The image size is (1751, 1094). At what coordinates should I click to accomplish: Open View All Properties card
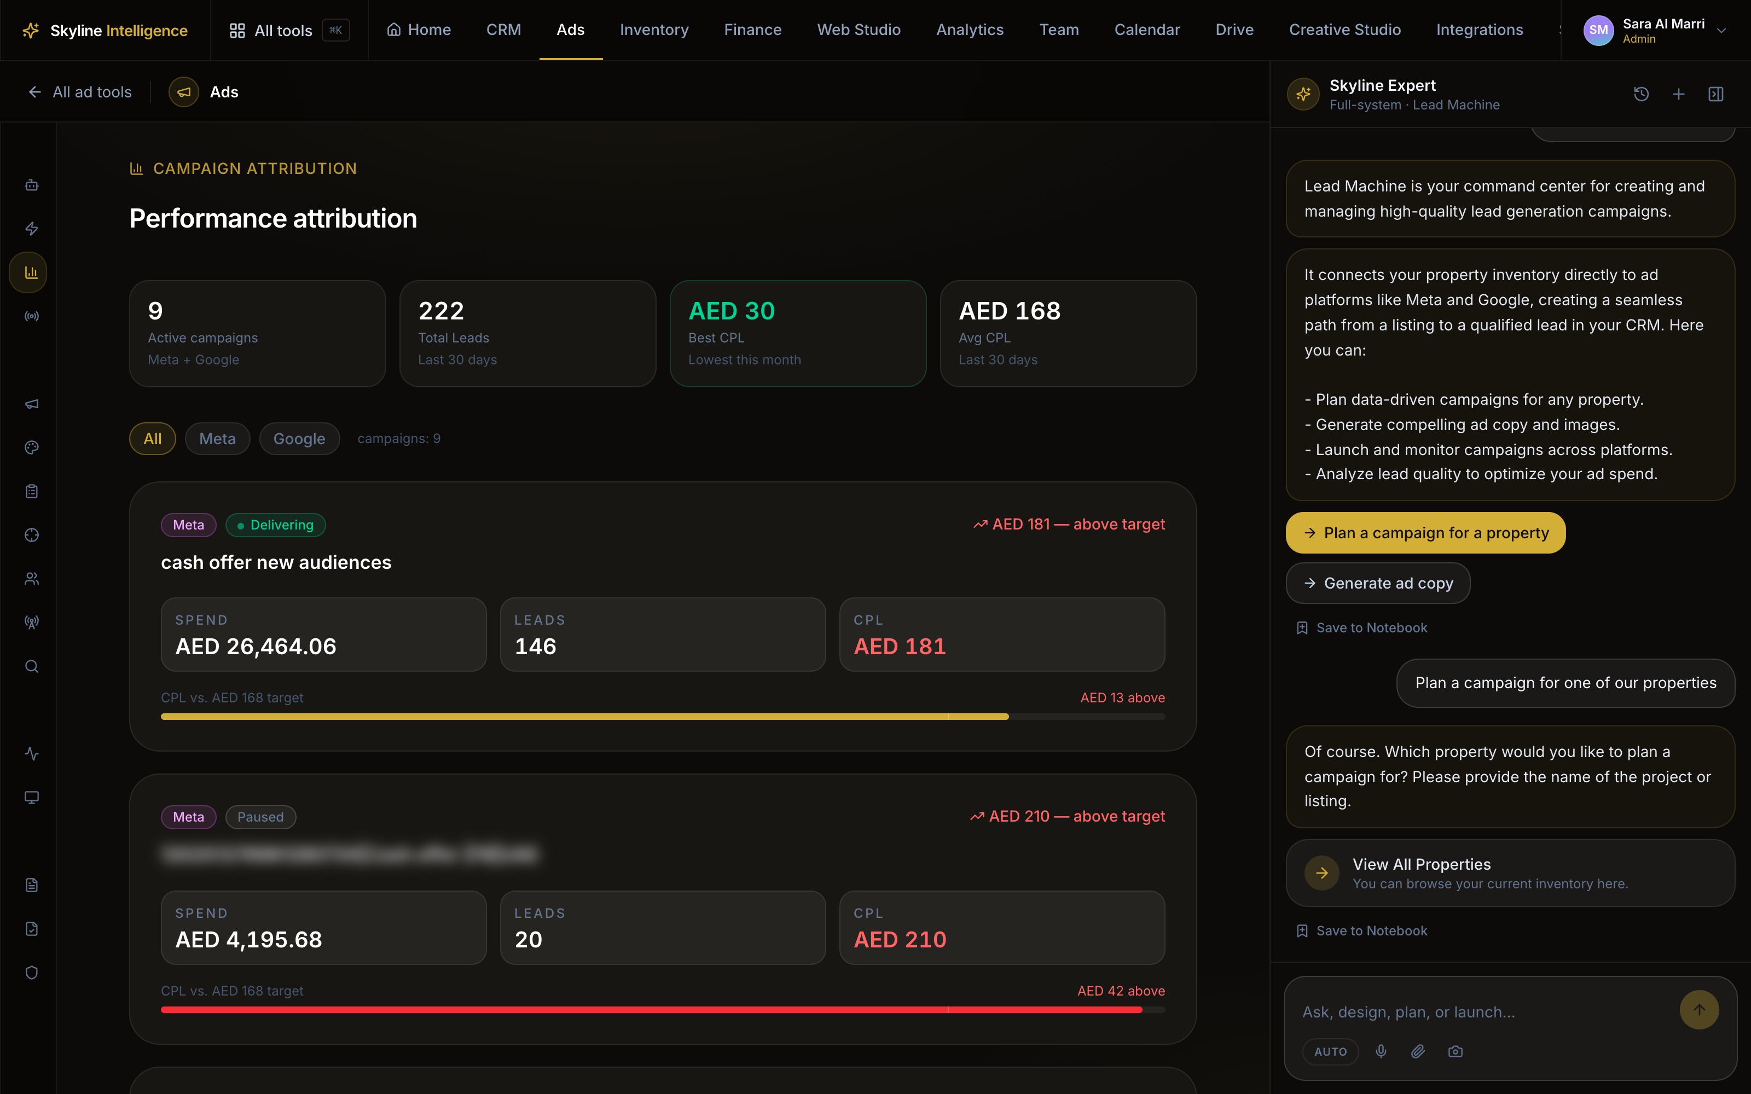[1510, 874]
